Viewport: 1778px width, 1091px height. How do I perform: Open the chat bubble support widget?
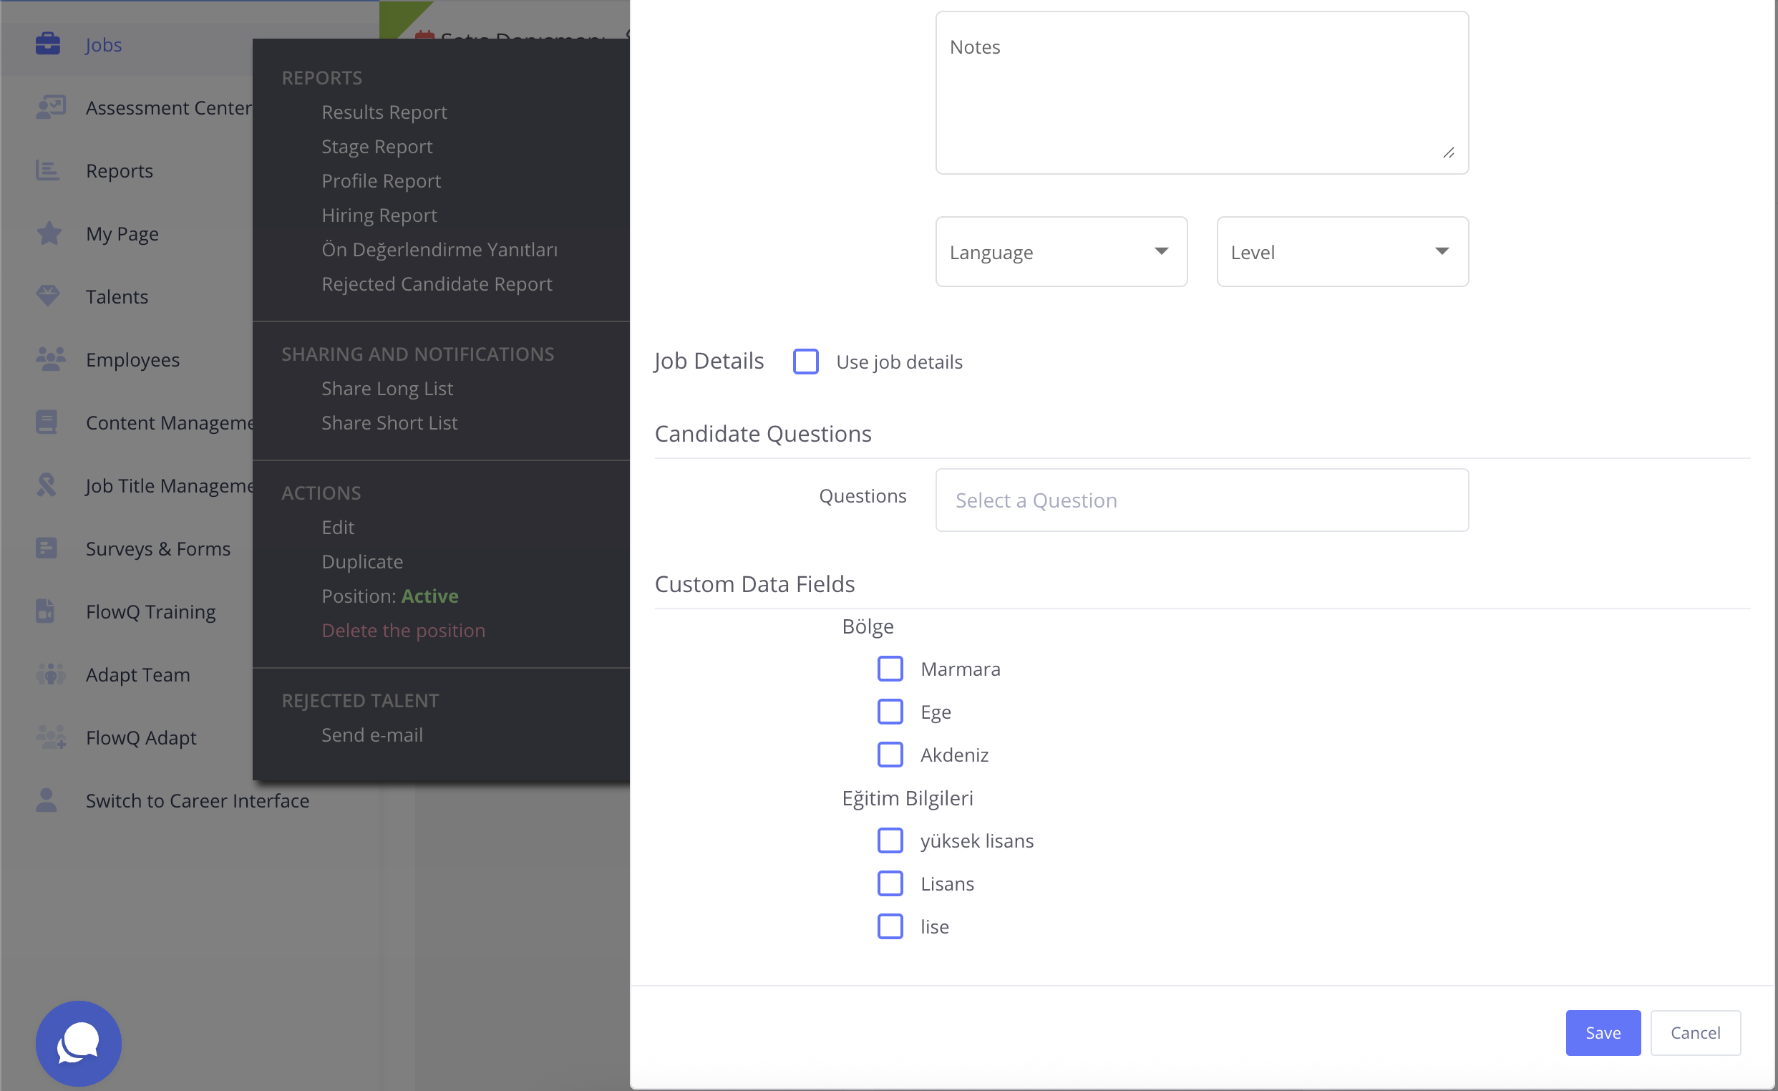coord(78,1042)
